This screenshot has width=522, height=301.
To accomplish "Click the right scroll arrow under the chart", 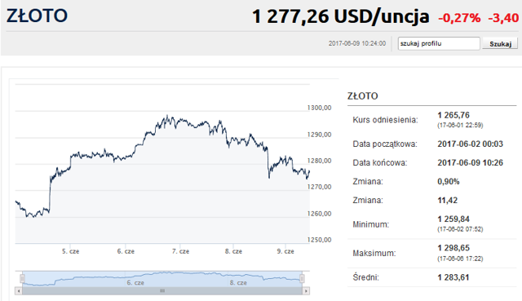I will (x=307, y=291).
